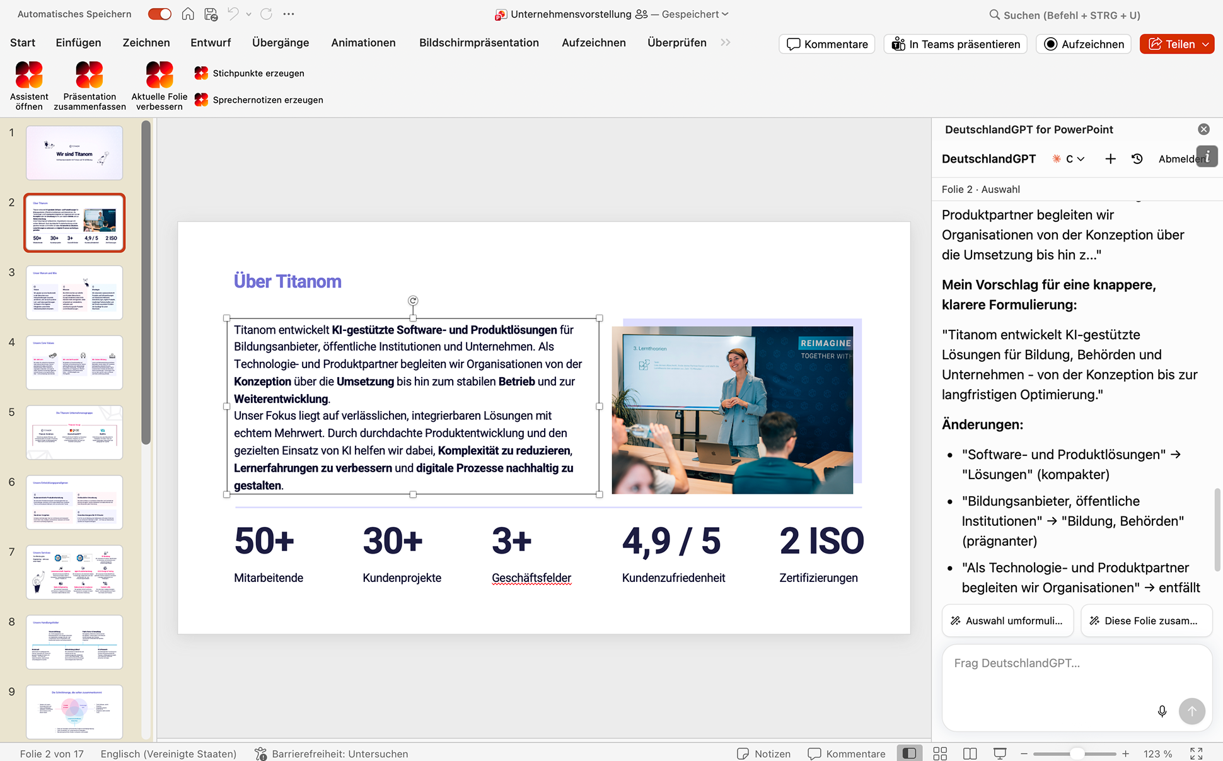The width and height of the screenshot is (1223, 761).
Task: Open the Animationen tab
Action: click(363, 42)
